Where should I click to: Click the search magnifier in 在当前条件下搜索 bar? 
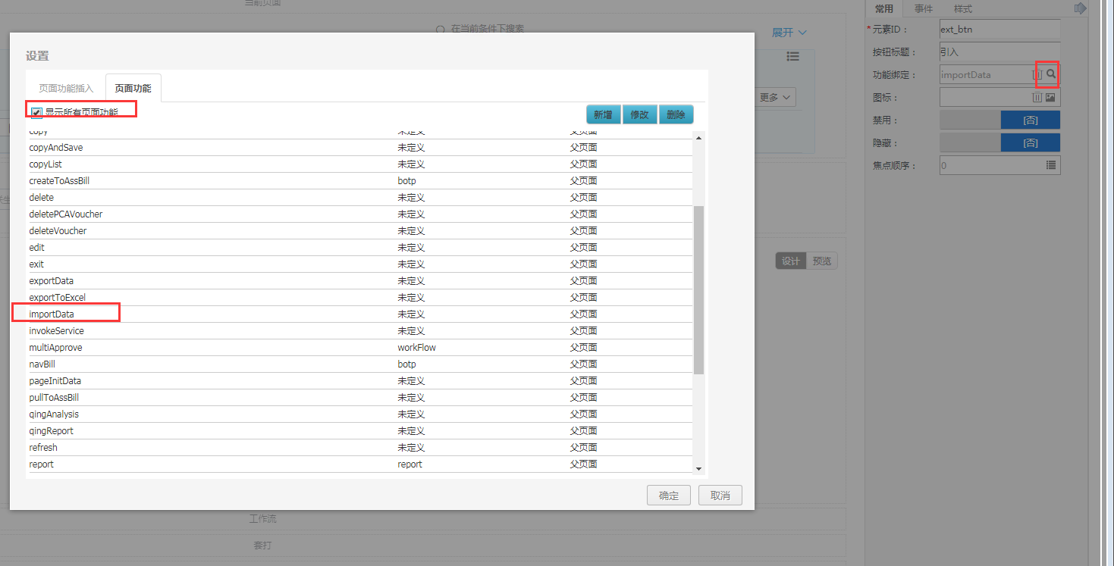439,29
